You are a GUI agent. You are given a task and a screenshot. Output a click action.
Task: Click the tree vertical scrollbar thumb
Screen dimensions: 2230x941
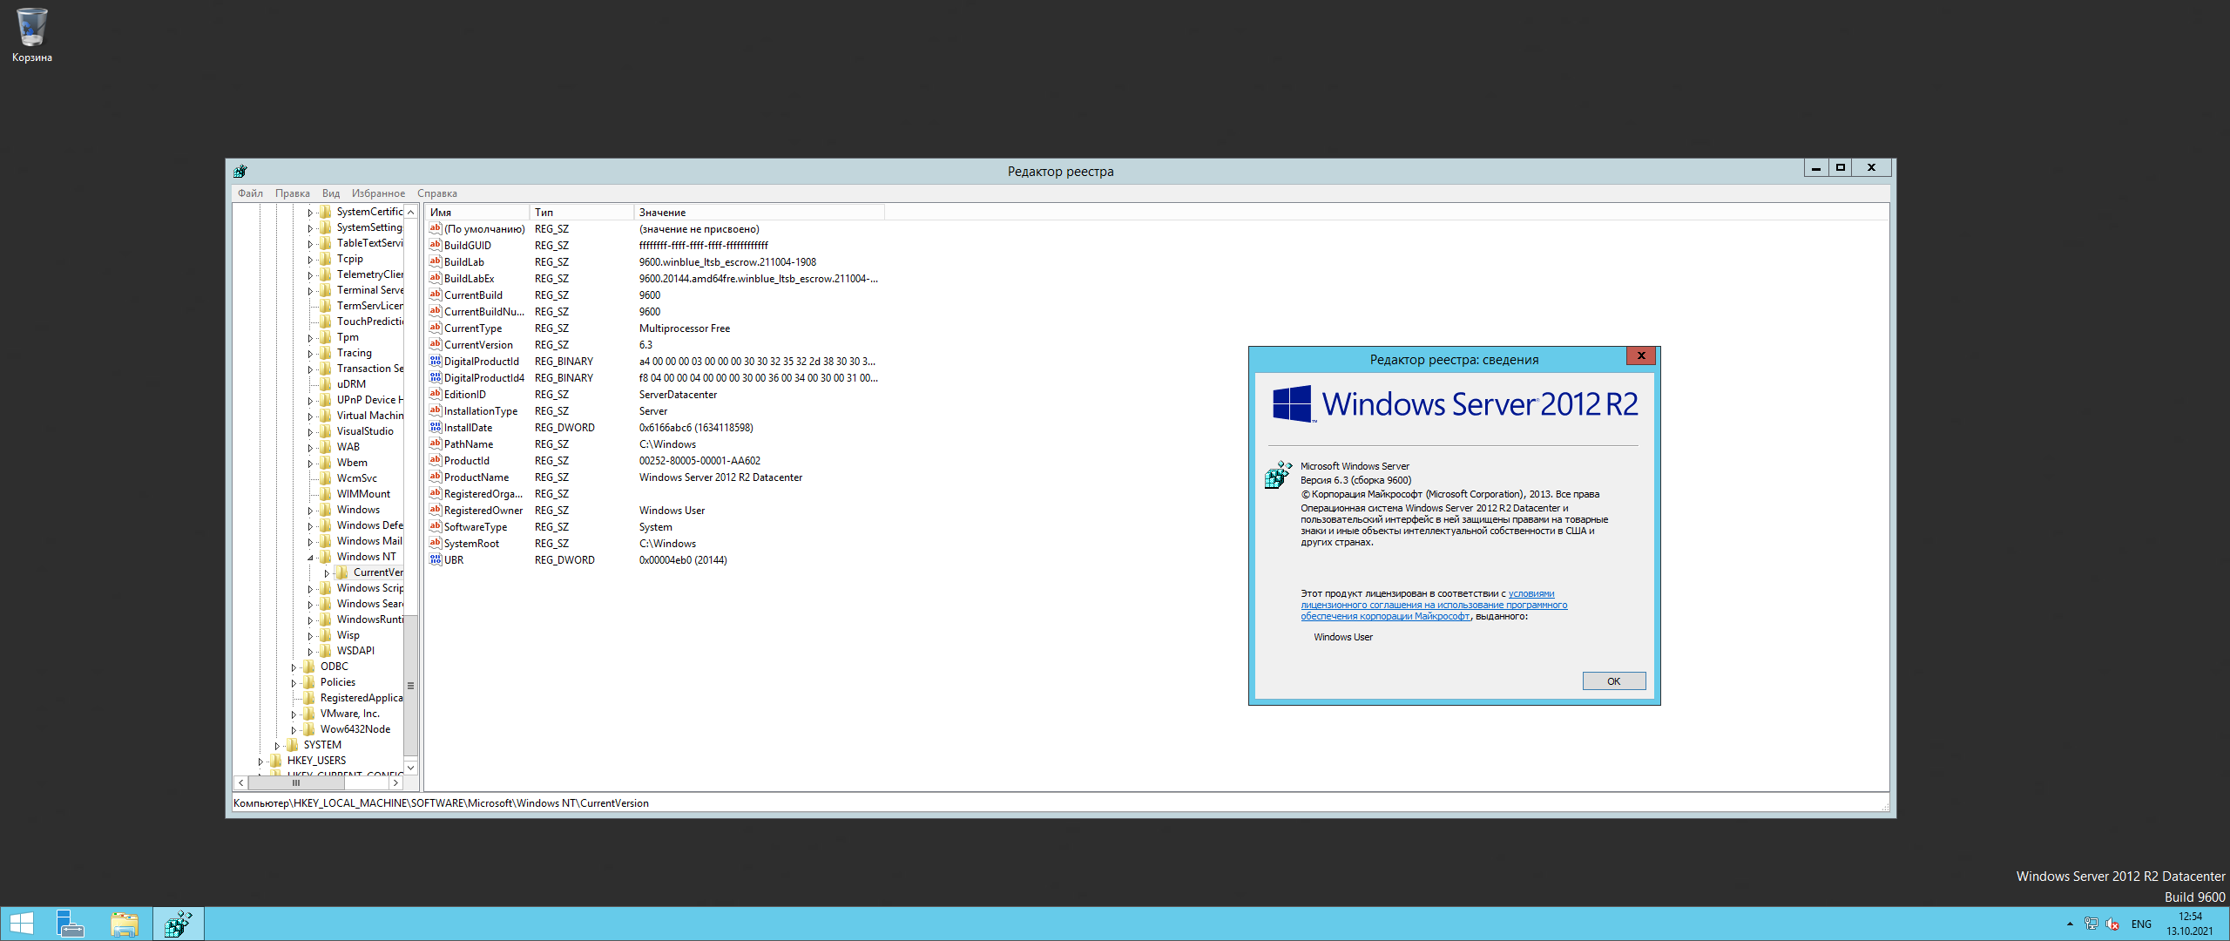tap(410, 686)
